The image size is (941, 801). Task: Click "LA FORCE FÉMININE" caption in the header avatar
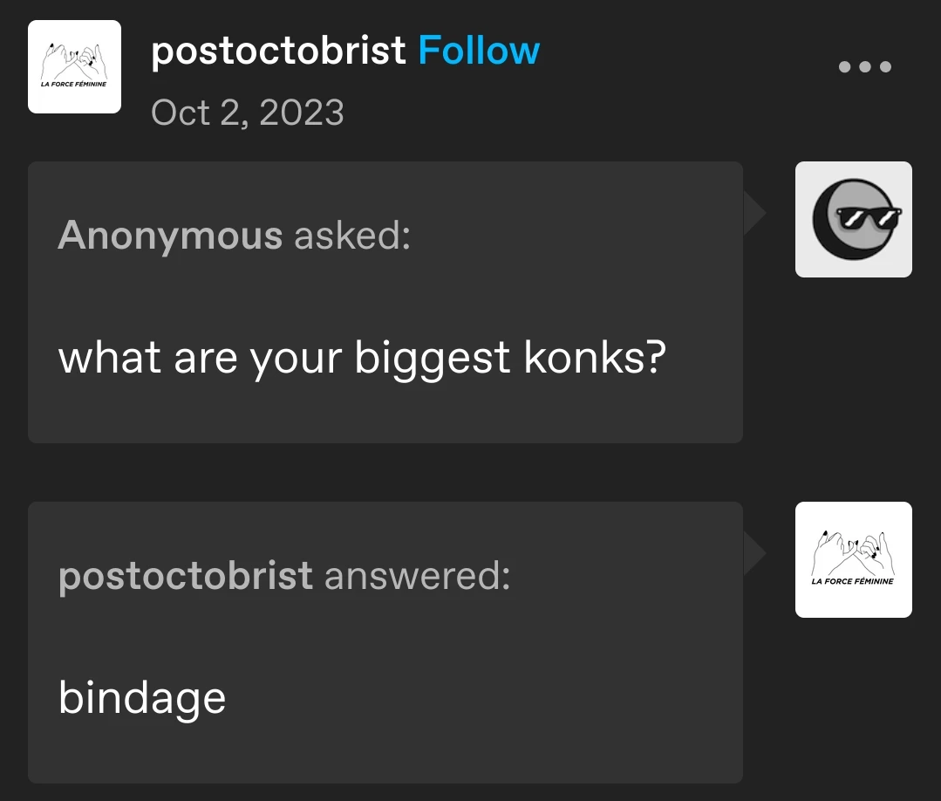pyautogui.click(x=74, y=84)
